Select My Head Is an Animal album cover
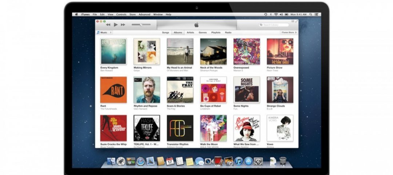Viewport: 393px width, 175px height. [180, 51]
